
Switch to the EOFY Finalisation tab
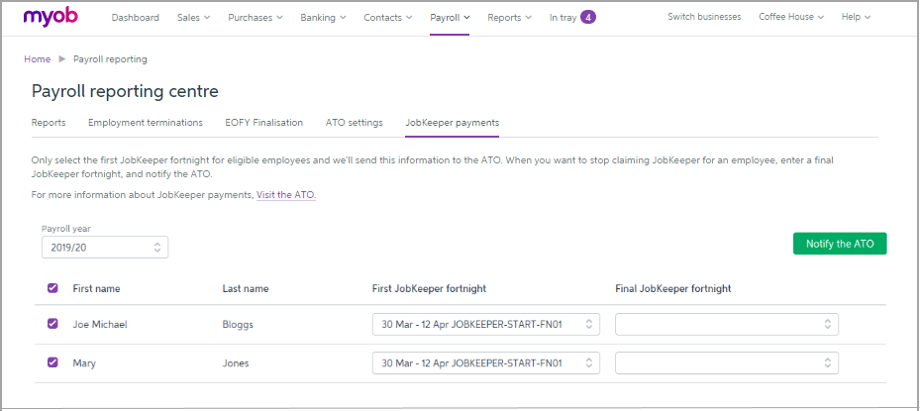pyautogui.click(x=263, y=123)
